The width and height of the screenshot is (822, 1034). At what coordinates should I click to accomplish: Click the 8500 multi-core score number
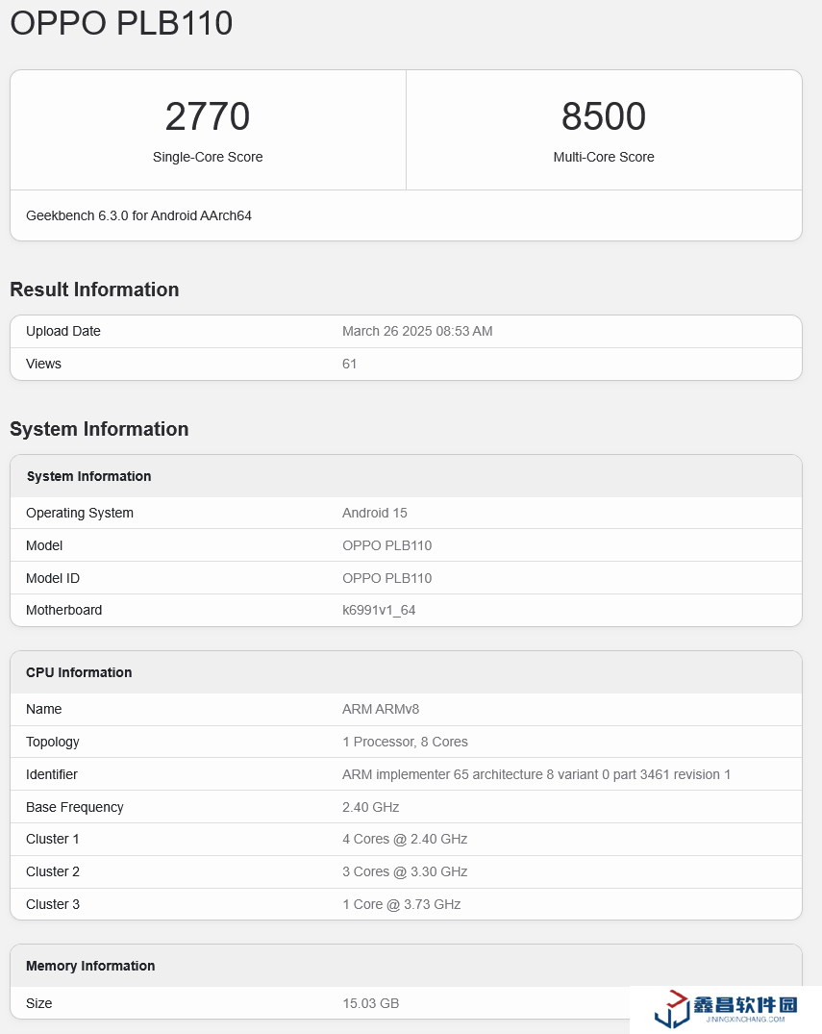pyautogui.click(x=604, y=117)
